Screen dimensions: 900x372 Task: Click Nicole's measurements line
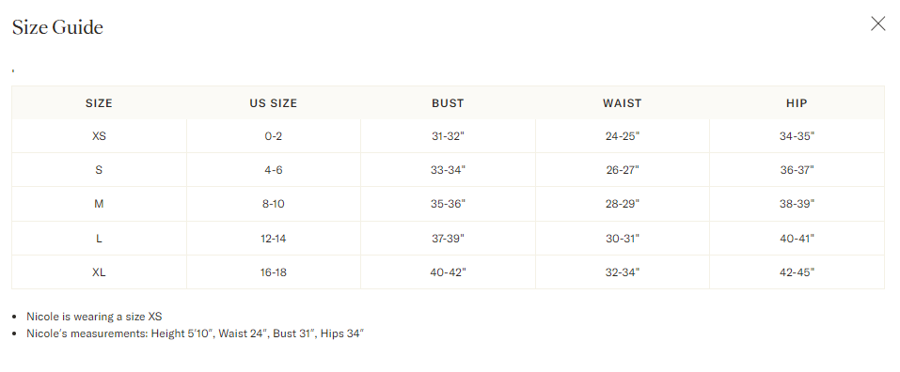196,333
